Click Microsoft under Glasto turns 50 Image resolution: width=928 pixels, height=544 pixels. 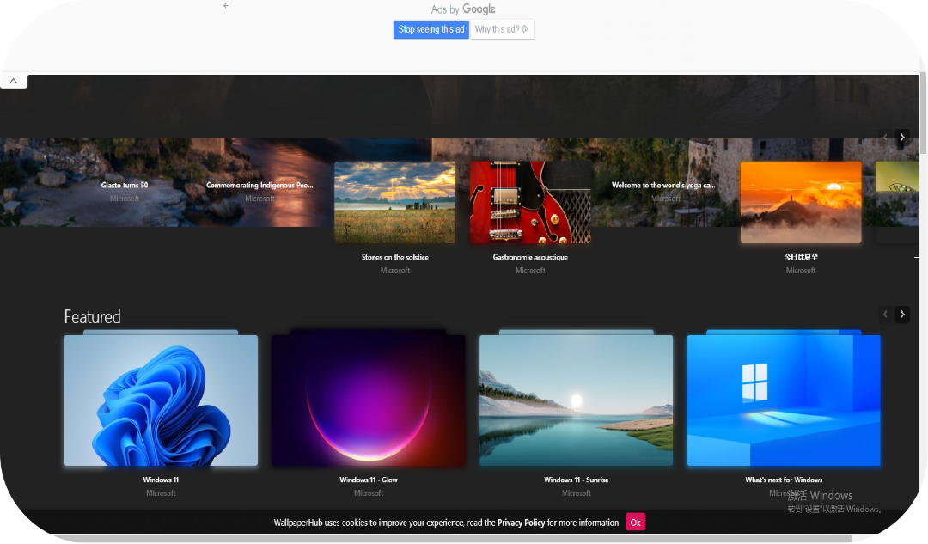125,199
